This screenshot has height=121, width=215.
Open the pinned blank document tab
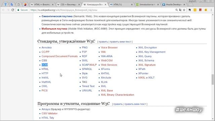pyautogui.click(x=18, y=4)
